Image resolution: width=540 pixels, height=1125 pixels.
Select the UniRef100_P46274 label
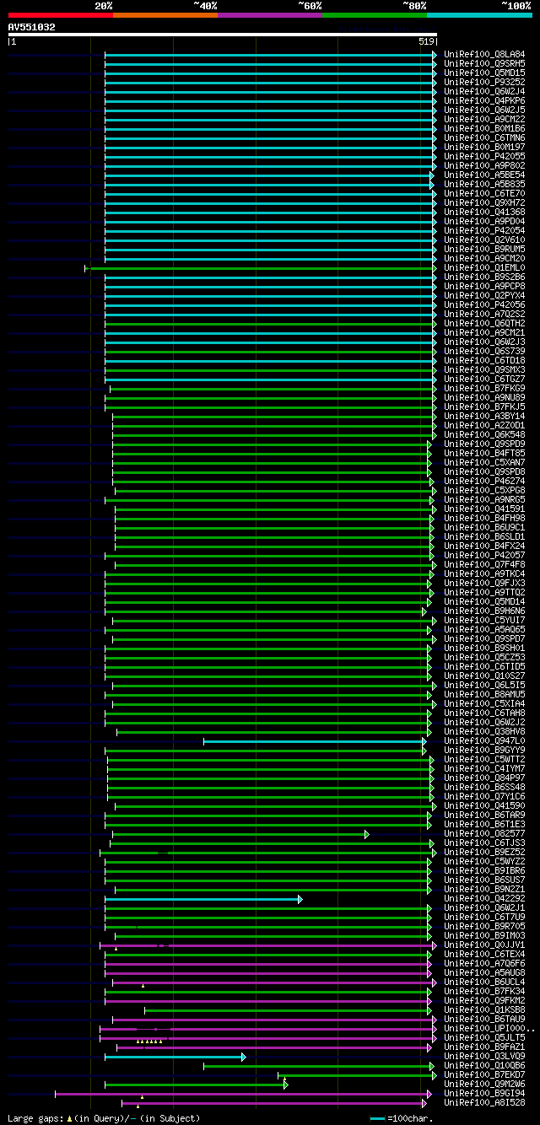pyautogui.click(x=484, y=482)
